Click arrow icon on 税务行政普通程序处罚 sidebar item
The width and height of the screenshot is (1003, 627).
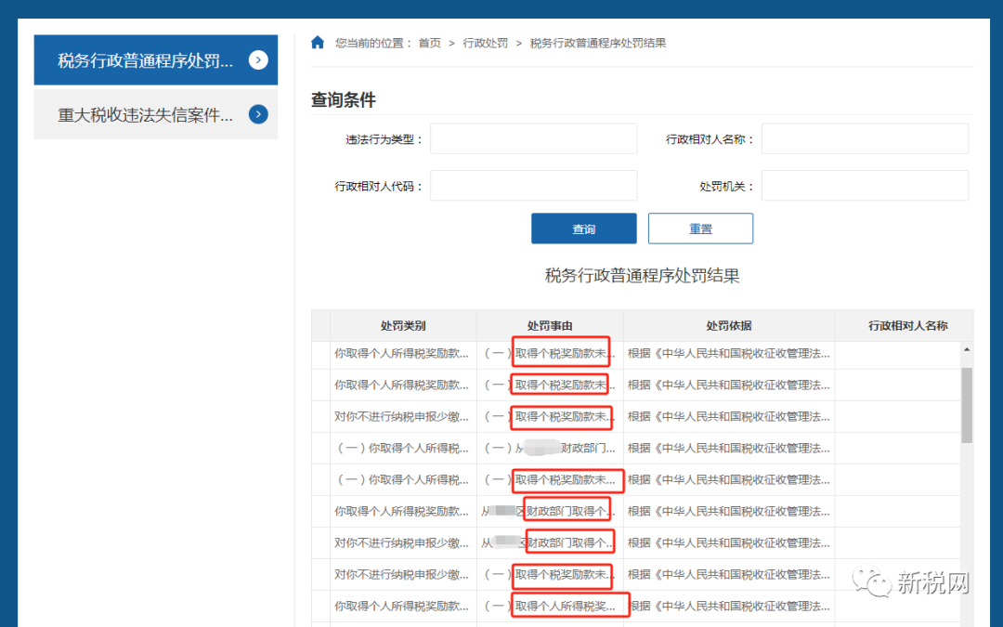click(x=258, y=60)
